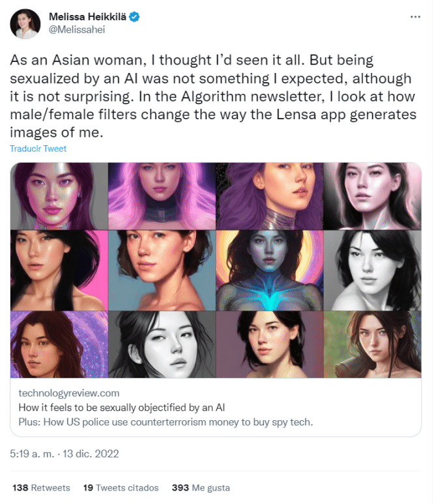Image resolution: width=434 pixels, height=503 pixels.
Task: Open the top-left purple-haired portrait thumbnail
Action: click(59, 195)
